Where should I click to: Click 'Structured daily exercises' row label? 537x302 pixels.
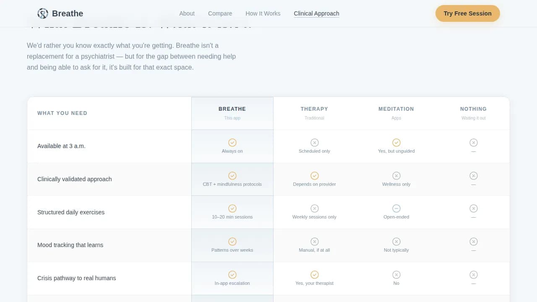click(71, 212)
